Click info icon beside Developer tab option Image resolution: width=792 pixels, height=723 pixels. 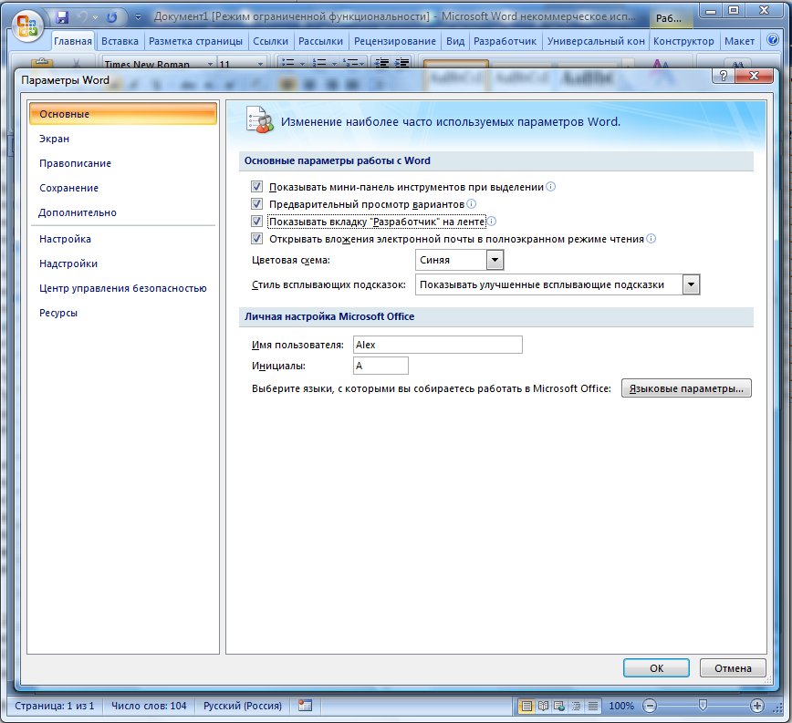tap(492, 221)
